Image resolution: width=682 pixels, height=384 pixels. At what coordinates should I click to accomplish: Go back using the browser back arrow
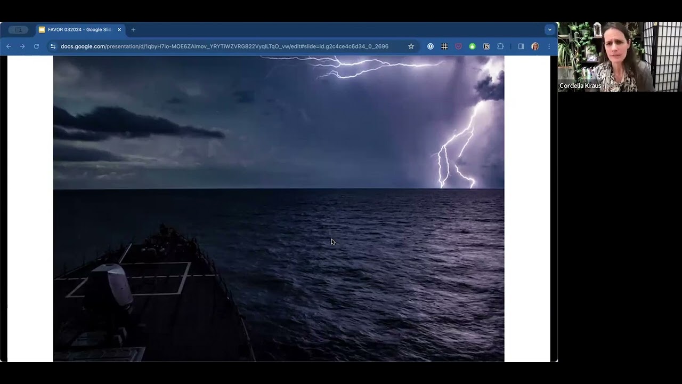(9, 46)
